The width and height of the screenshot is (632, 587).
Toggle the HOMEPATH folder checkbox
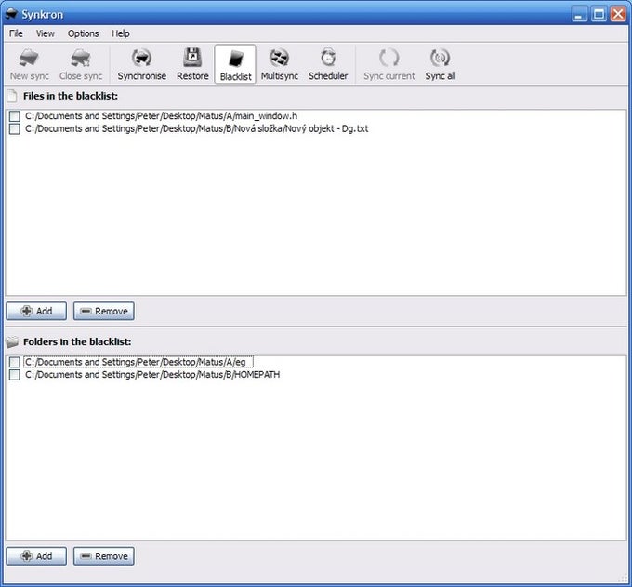click(x=15, y=375)
